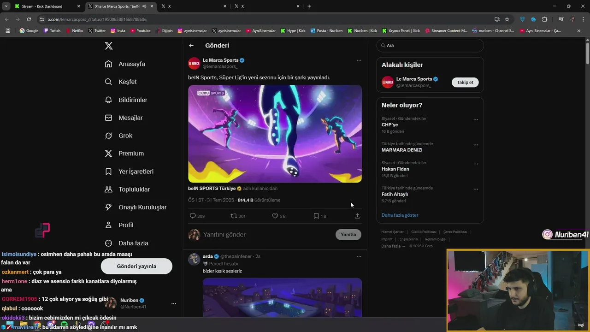
Task: Open arda reply options menu
Action: (x=359, y=256)
